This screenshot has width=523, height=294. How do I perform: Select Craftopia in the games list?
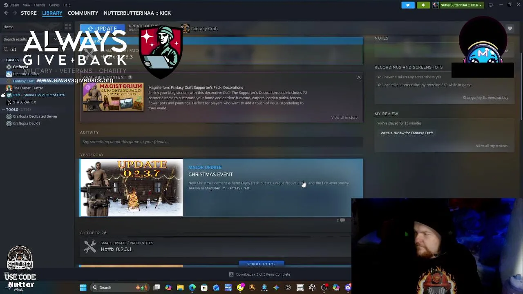point(20,67)
